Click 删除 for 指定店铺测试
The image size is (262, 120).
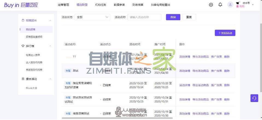click(227, 114)
